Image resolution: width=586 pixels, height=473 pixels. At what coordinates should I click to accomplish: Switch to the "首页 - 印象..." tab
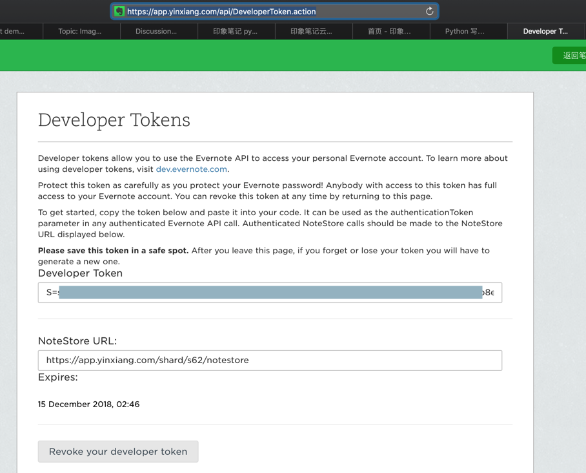[x=389, y=31]
